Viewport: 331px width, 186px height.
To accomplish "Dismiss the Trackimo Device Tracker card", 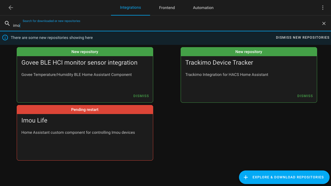I will (305, 96).
